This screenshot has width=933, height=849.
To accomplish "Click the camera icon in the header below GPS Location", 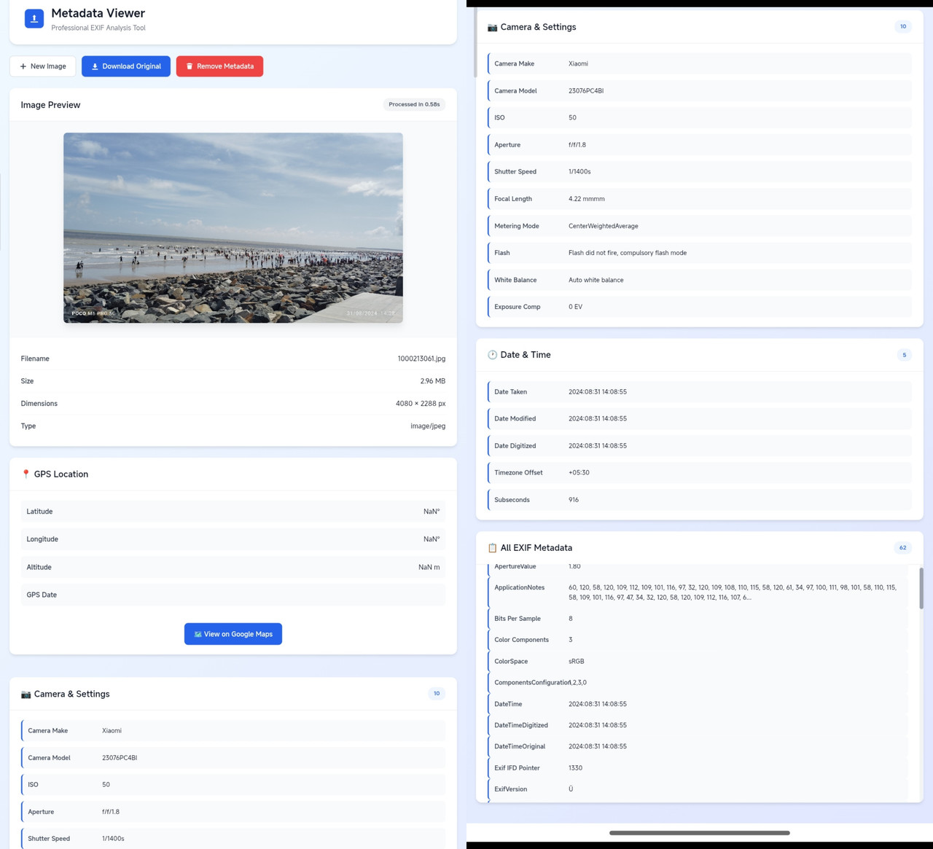I will pyautogui.click(x=26, y=695).
